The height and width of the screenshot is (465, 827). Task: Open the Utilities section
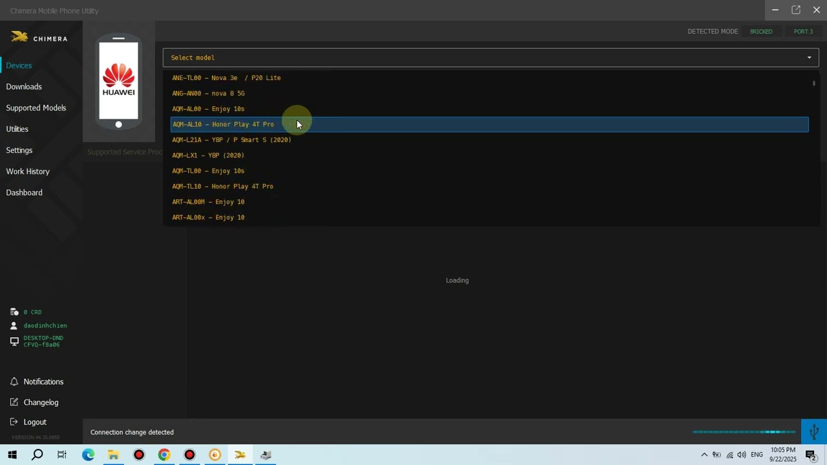coord(17,129)
